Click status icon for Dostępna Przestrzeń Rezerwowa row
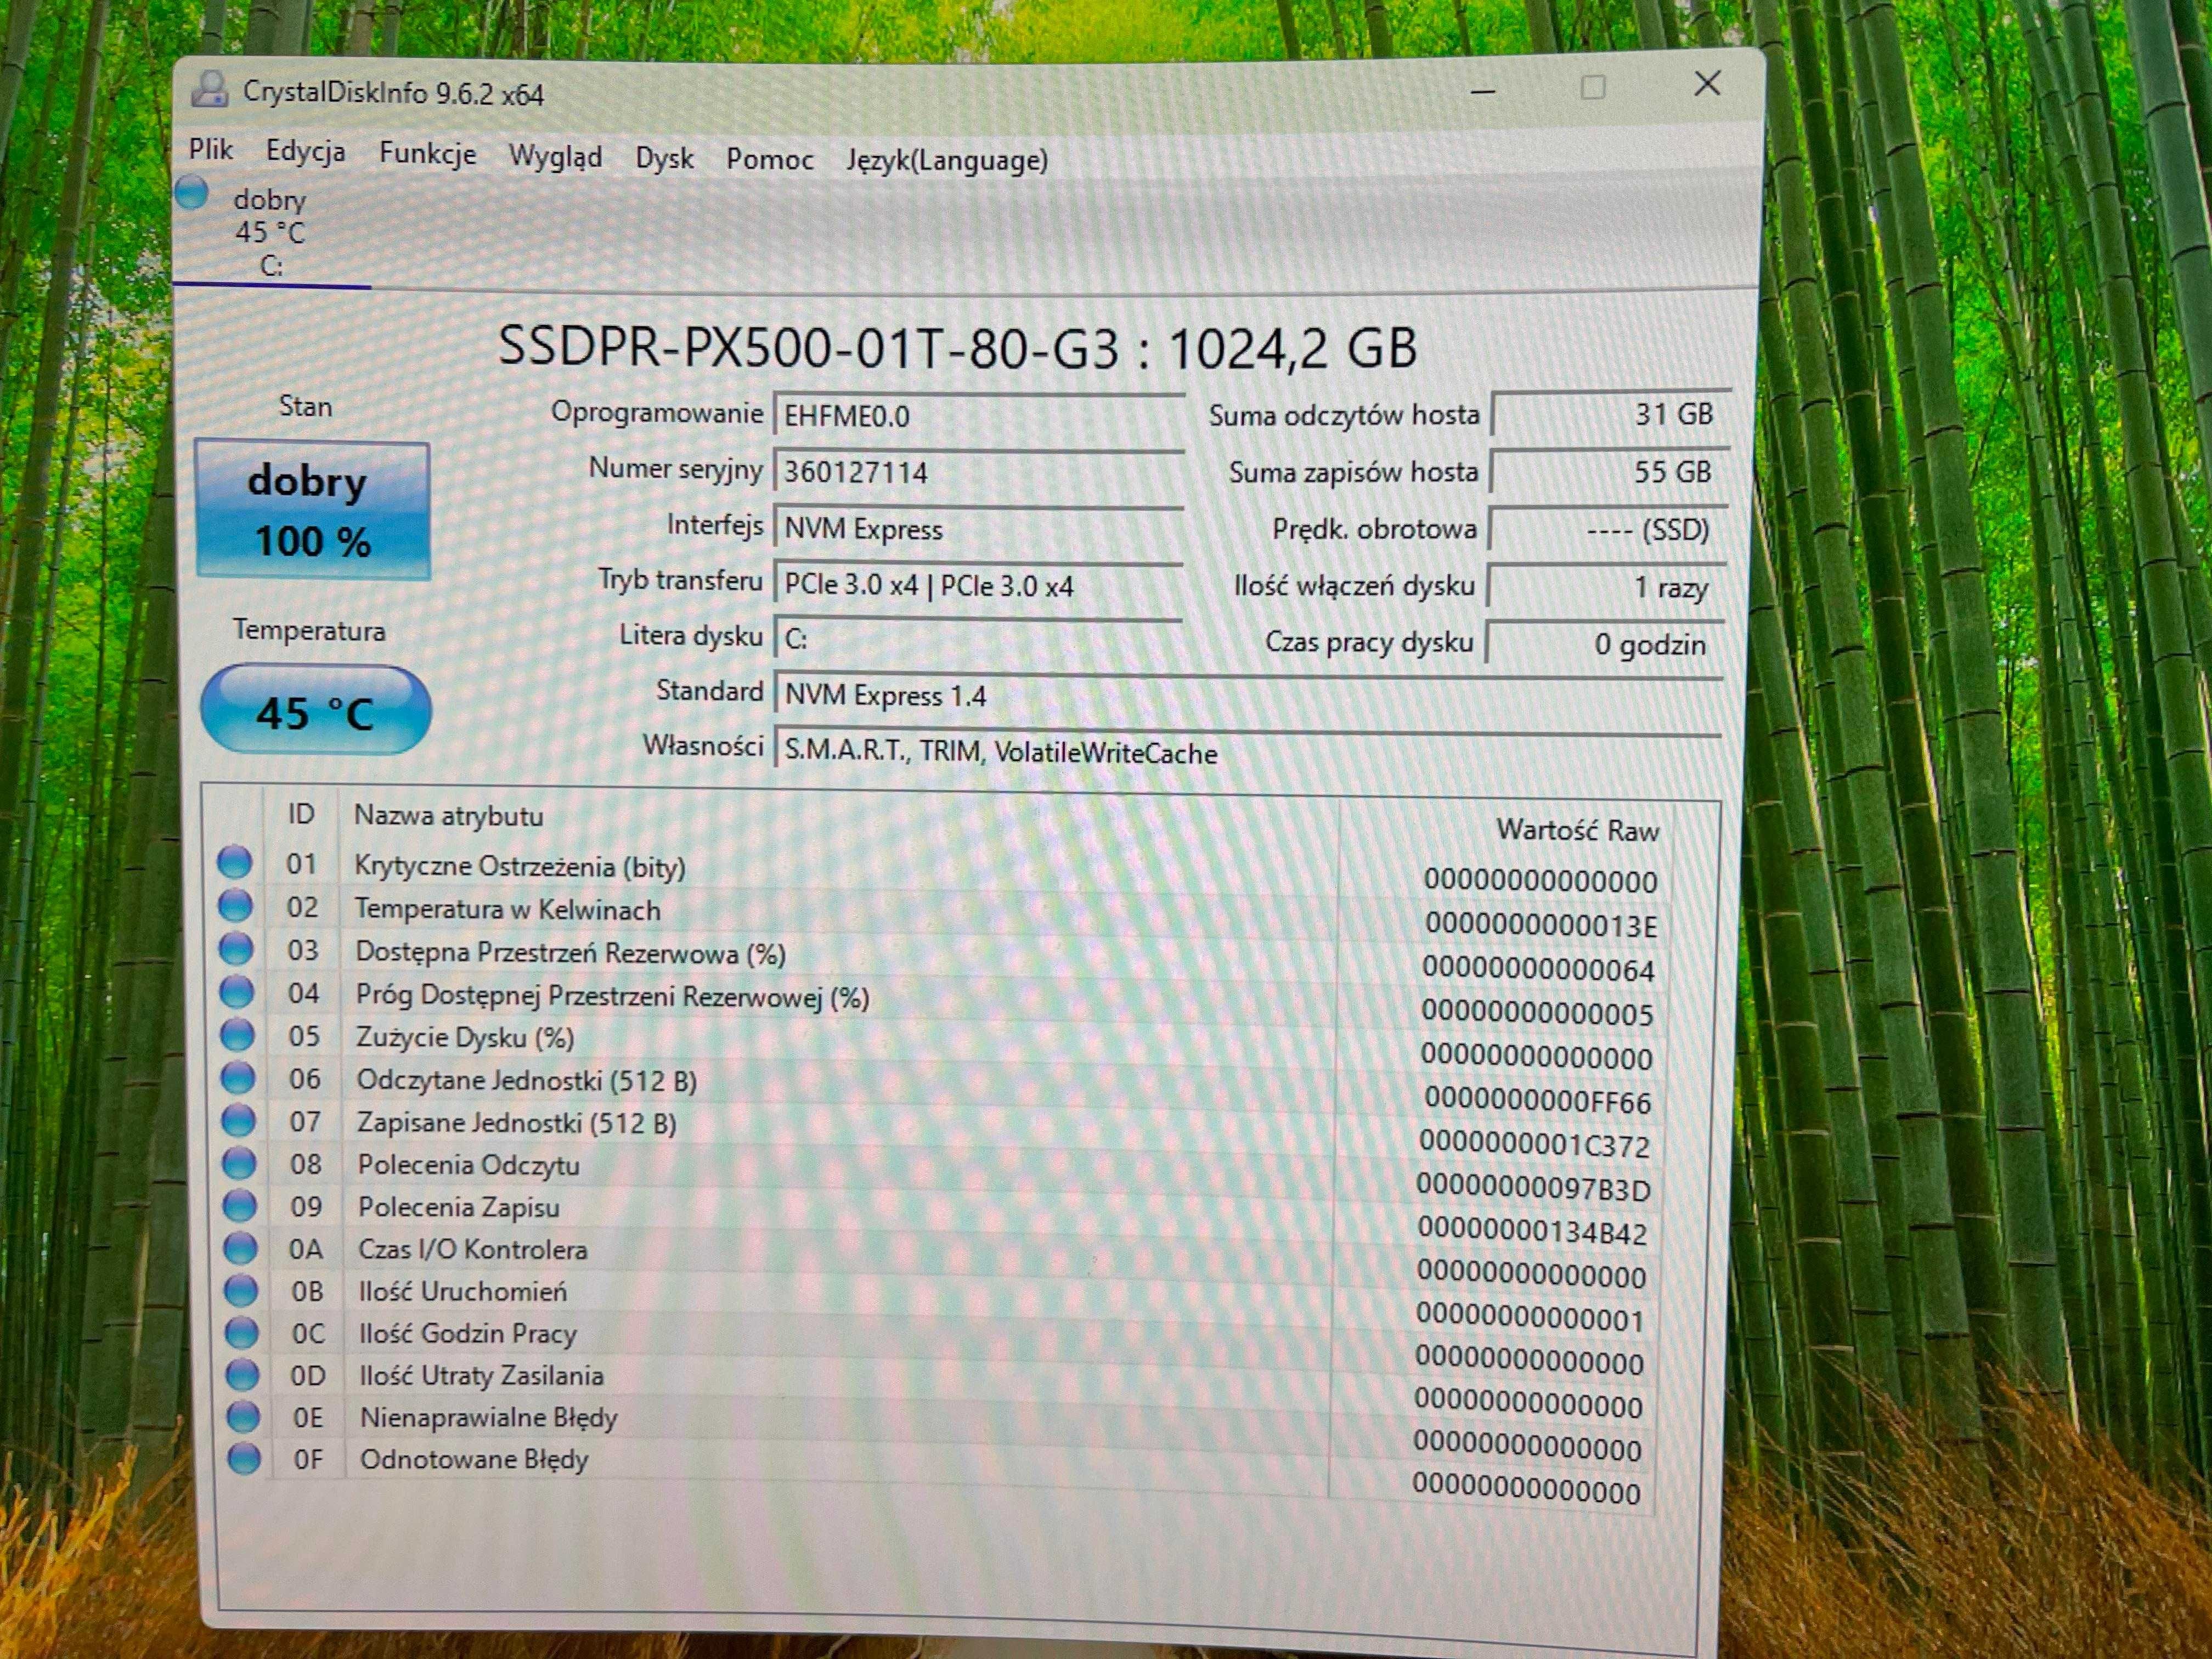 pyautogui.click(x=236, y=948)
